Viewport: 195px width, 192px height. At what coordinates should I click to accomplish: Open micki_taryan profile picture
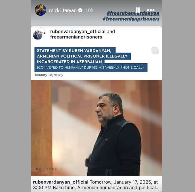(x=40, y=10)
